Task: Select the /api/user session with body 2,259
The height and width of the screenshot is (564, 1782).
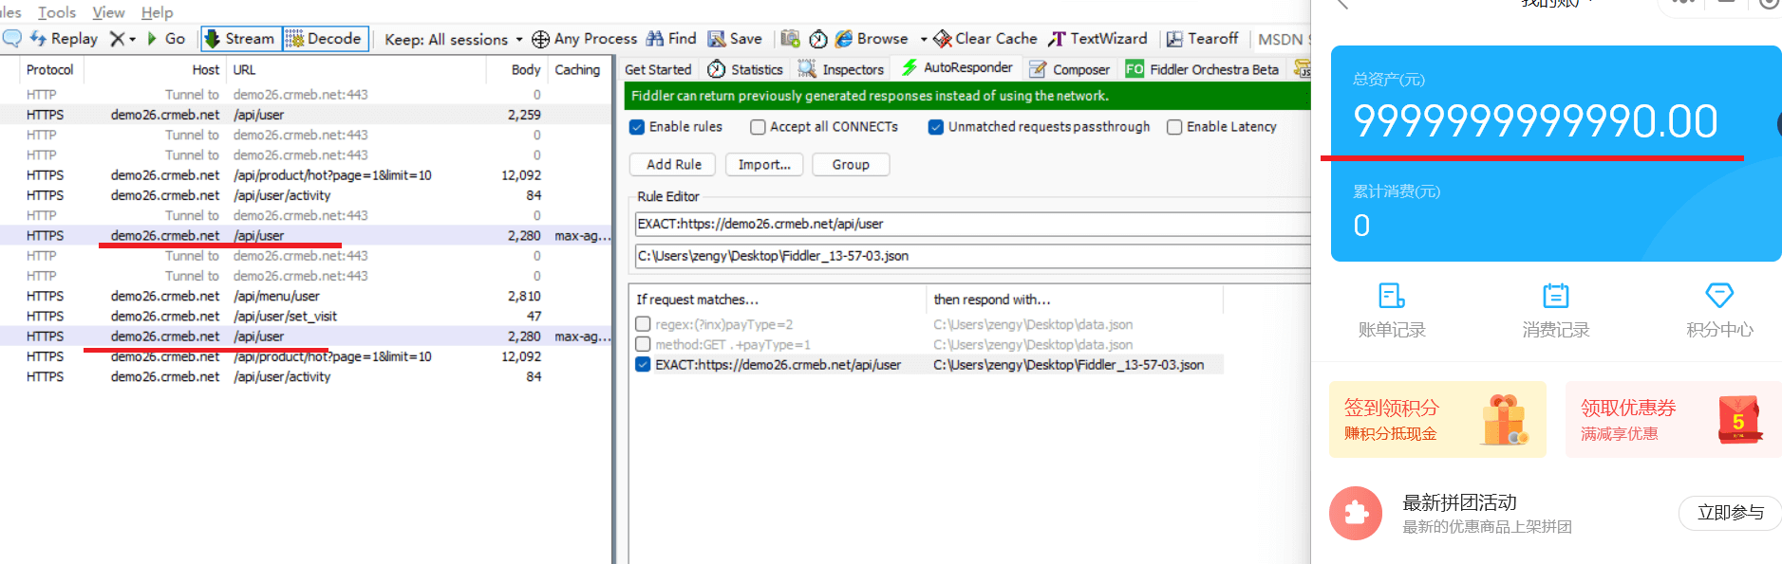Action: click(306, 115)
